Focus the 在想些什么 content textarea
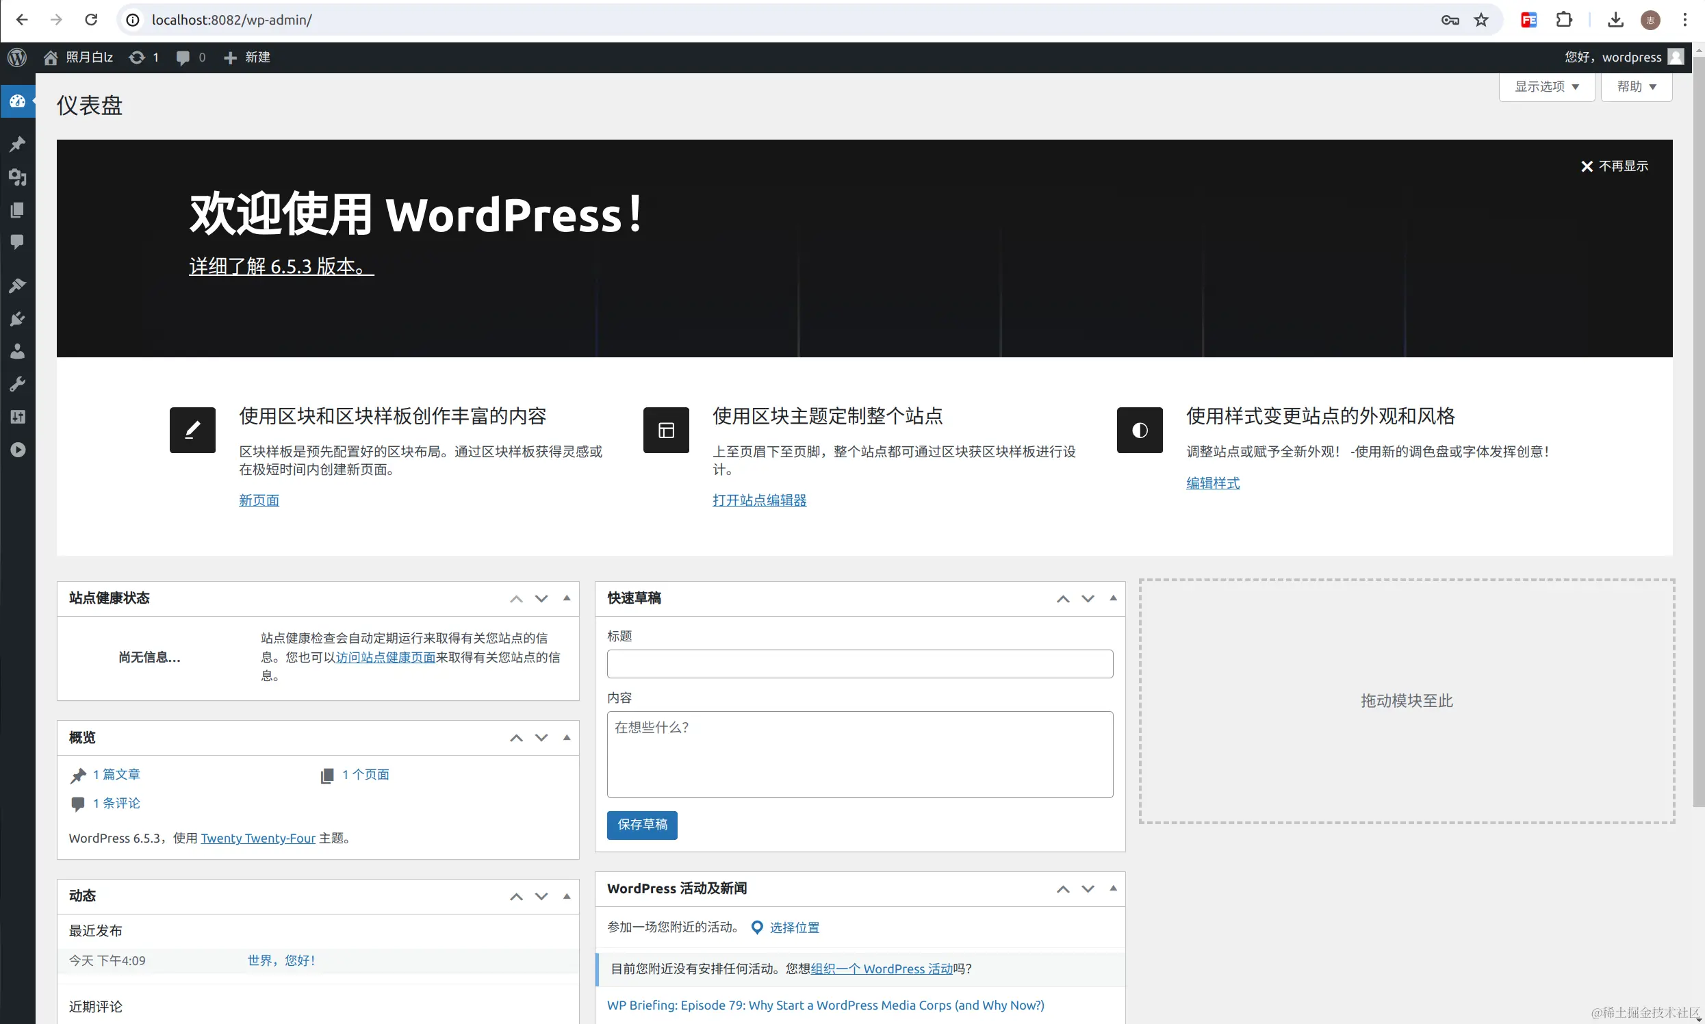 coord(860,755)
